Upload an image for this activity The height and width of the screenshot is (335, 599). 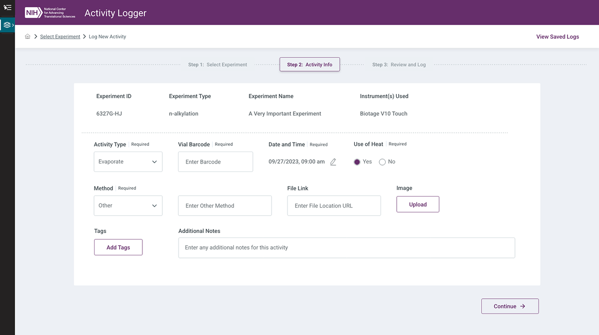click(x=418, y=204)
